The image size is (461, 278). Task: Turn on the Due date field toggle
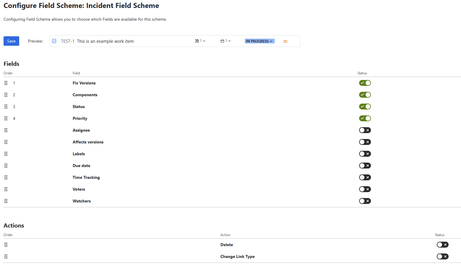tap(365, 166)
